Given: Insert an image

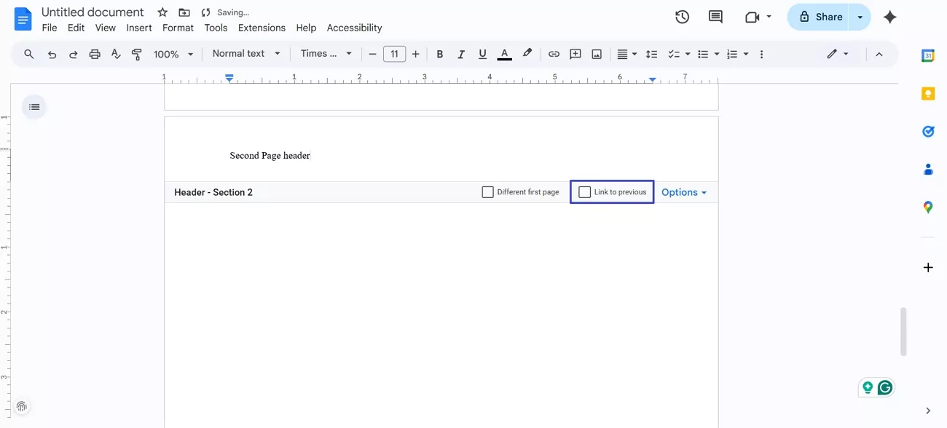Looking at the screenshot, I should coord(596,53).
